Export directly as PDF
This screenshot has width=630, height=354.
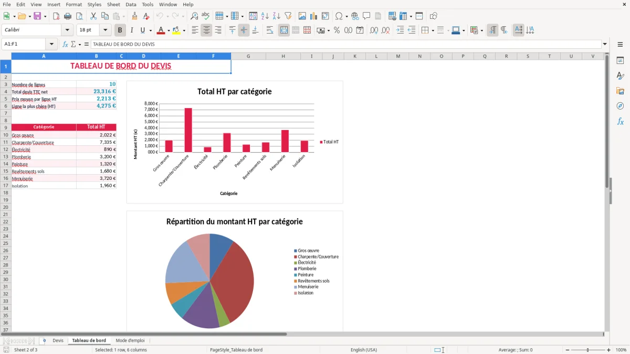[x=56, y=16]
